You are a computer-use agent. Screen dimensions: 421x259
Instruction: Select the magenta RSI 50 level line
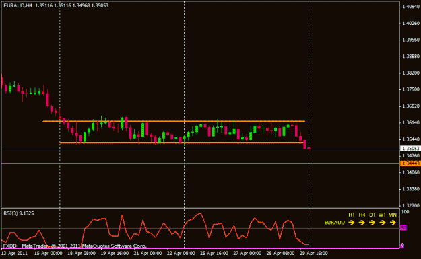pyautogui.click(x=201, y=229)
